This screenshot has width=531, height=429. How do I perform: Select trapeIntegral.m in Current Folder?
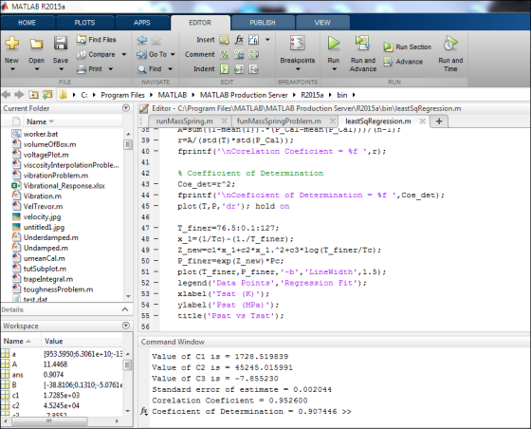pyautogui.click(x=48, y=279)
